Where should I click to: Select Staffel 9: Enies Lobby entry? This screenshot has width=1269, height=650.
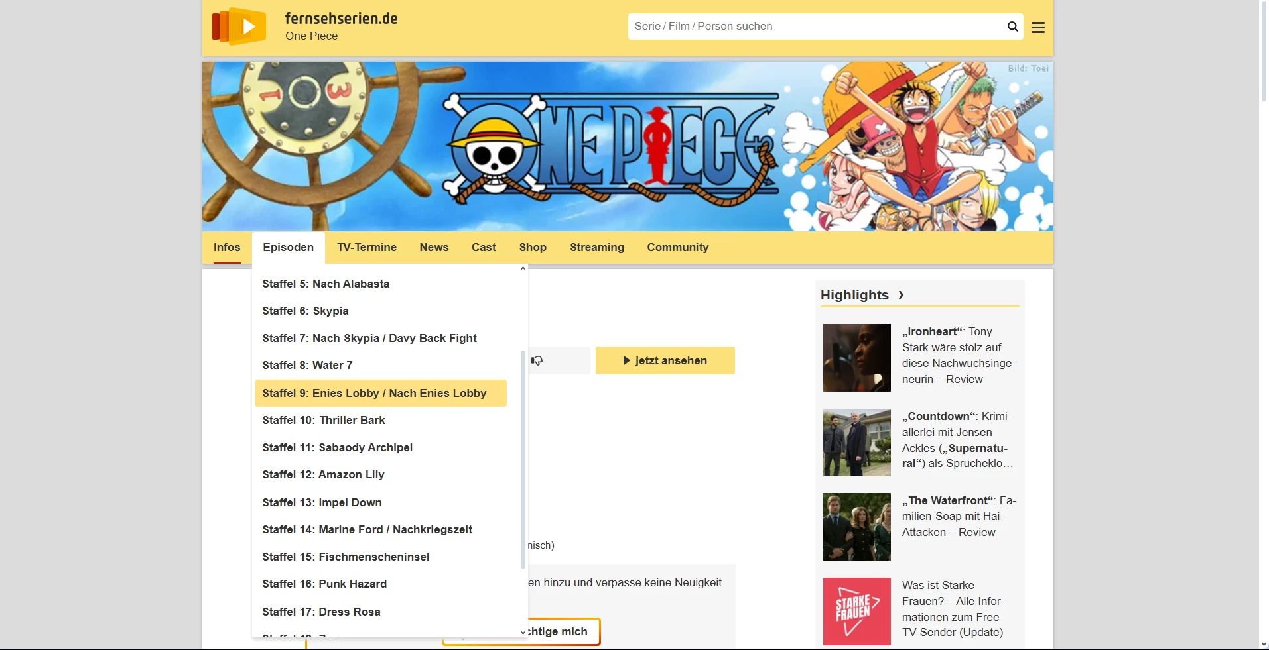pos(381,393)
